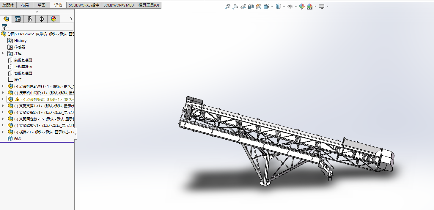Screen dimensions: 434x210
Task: Activate the Section View tool
Action: pyautogui.click(x=251, y=7)
